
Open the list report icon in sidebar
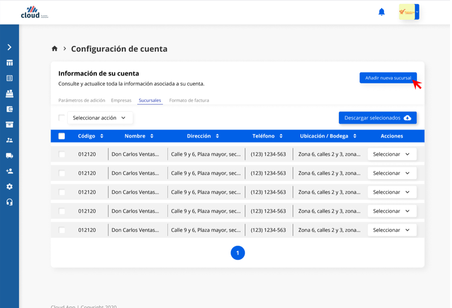(x=10, y=78)
